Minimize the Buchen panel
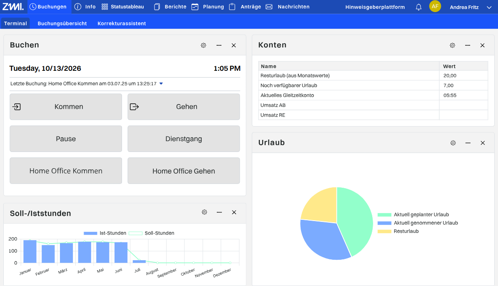 [x=219, y=45]
